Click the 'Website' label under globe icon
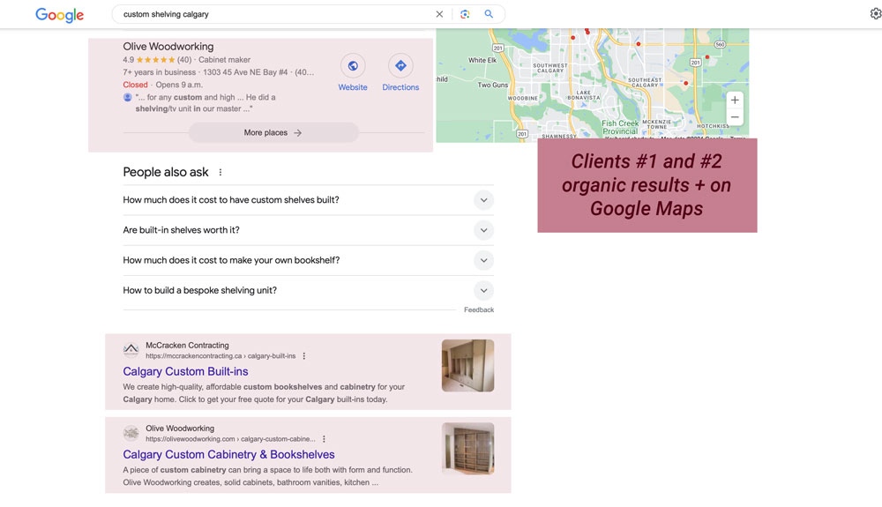 (x=353, y=87)
